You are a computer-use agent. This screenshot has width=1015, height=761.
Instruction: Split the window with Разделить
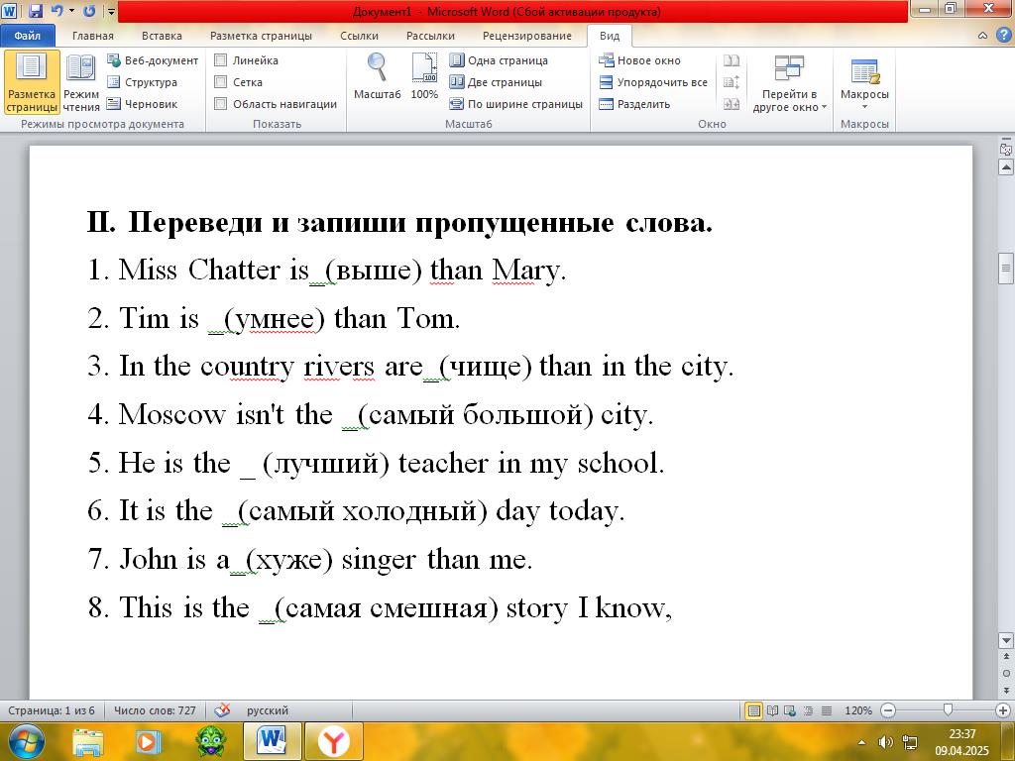click(x=634, y=103)
